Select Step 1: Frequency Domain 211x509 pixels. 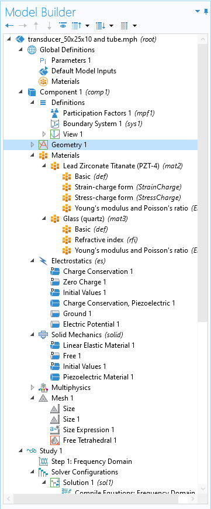(x=92, y=462)
